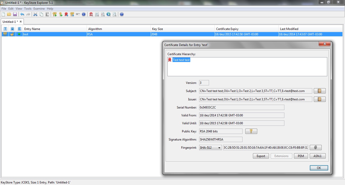Generate a new key pair
This screenshot has height=185, width=345.
coord(55,14)
